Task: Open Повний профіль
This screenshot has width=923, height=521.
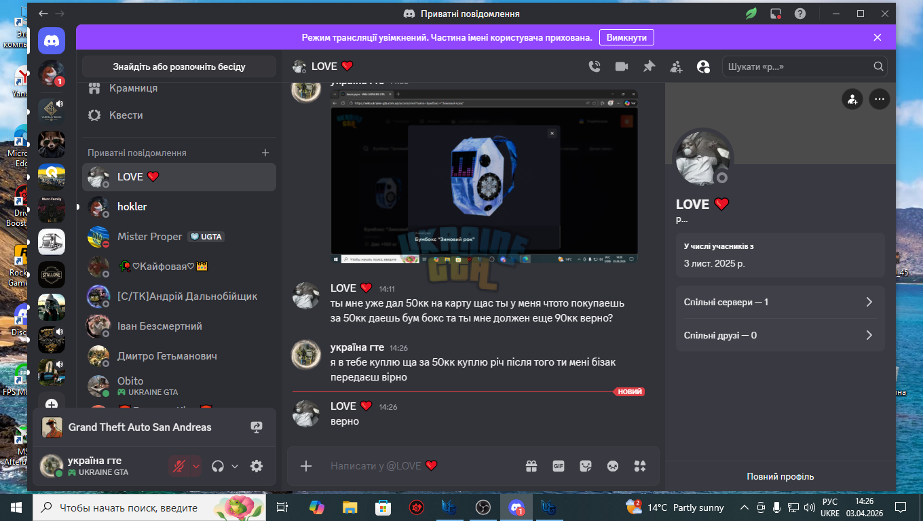Action: point(780,476)
